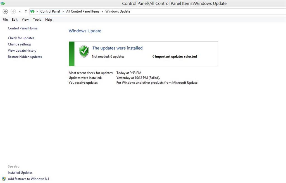
Task: Click the Windows Update page heading
Action: tap(85, 31)
